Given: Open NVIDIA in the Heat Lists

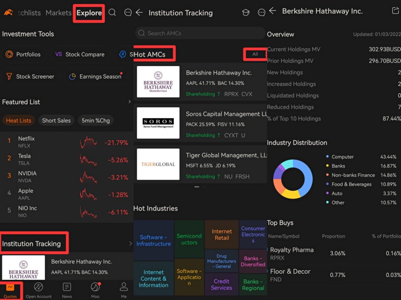Looking at the screenshot, I should (67, 177).
